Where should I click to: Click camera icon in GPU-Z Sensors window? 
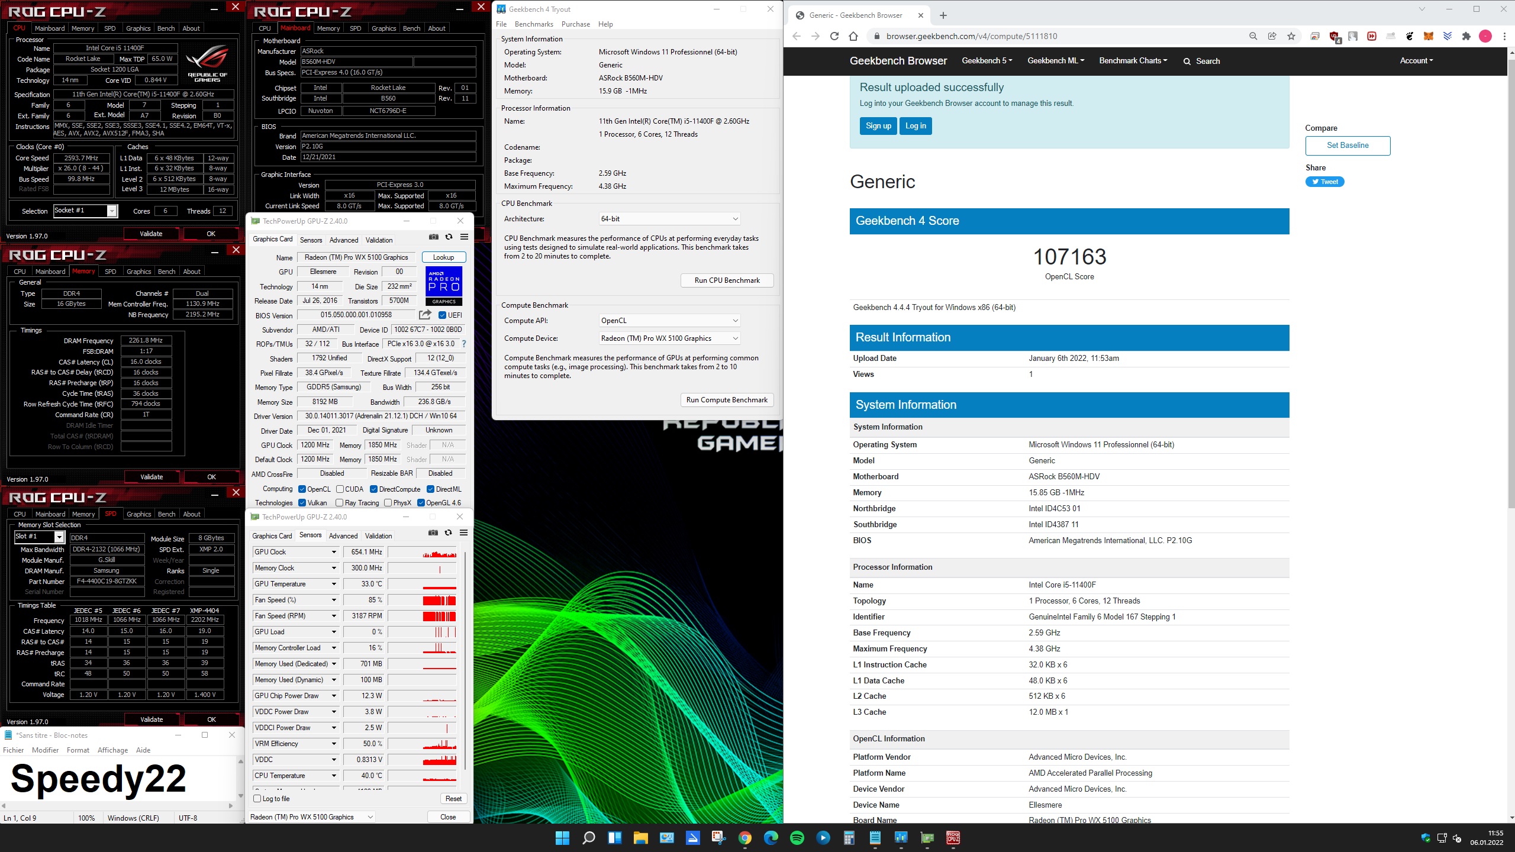[x=433, y=533]
